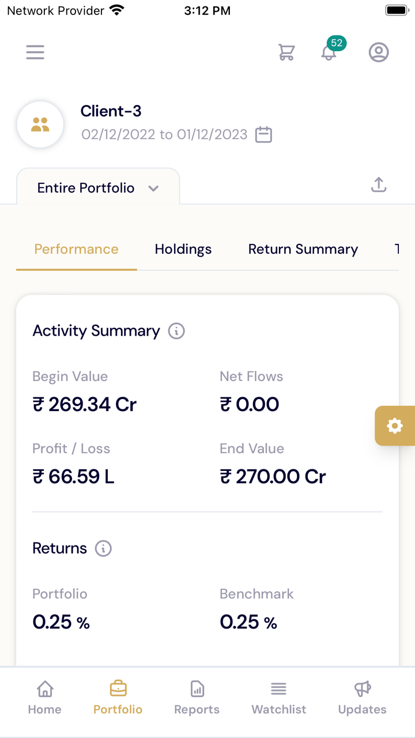This screenshot has height=738, width=415.
Task: Open Updates from bottom navigation
Action: point(362,697)
